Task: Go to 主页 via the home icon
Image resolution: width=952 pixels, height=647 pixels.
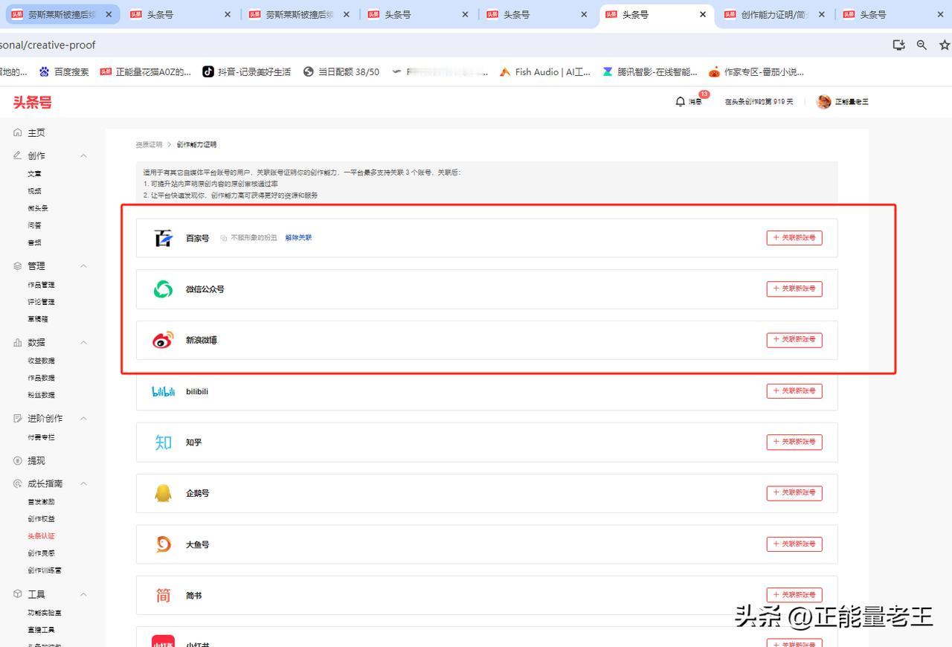Action: (18, 132)
